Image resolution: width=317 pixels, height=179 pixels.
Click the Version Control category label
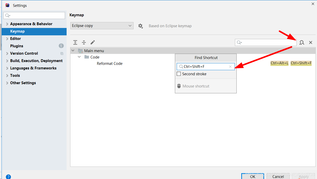24,53
